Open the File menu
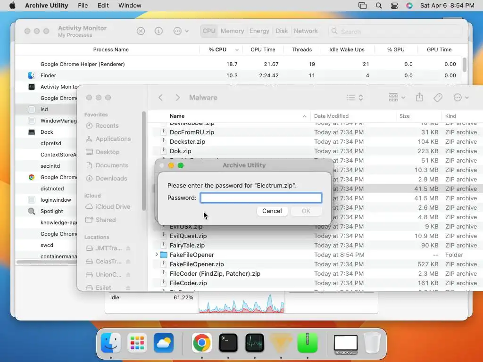The height and width of the screenshot is (362, 483). click(x=83, y=6)
